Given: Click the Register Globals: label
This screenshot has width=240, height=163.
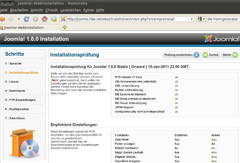Looking at the screenshot, I should [x=126, y=157].
